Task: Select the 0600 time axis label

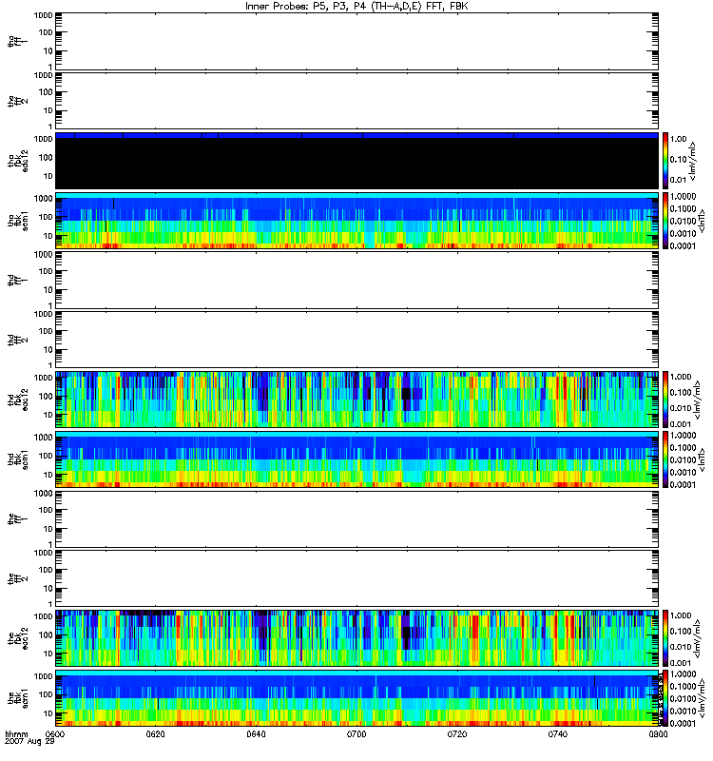Action: tap(55, 734)
